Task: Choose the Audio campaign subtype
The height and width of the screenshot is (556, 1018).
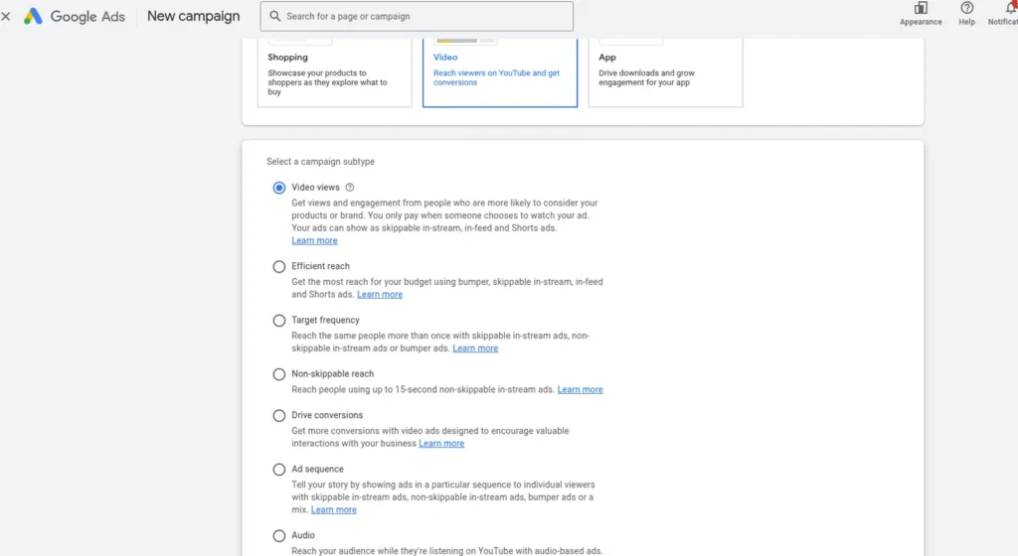Action: pyautogui.click(x=279, y=536)
